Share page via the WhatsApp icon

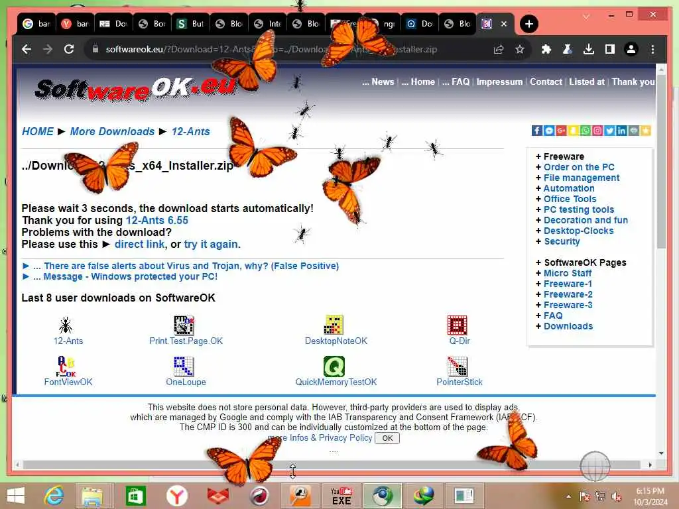click(x=586, y=131)
